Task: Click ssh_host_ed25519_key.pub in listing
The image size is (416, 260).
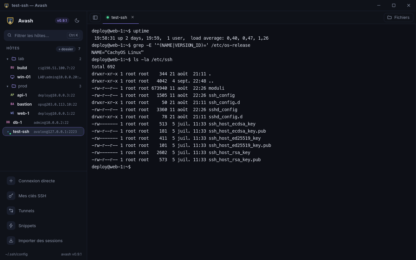Action: [240, 145]
